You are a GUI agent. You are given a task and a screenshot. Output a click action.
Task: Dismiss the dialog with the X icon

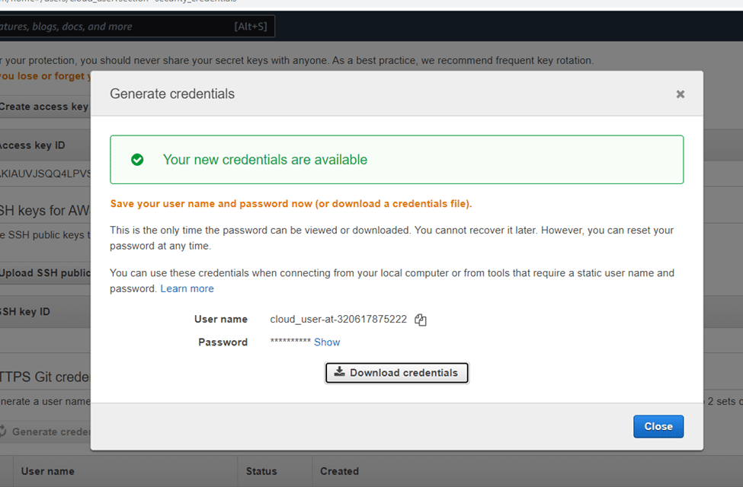(680, 94)
